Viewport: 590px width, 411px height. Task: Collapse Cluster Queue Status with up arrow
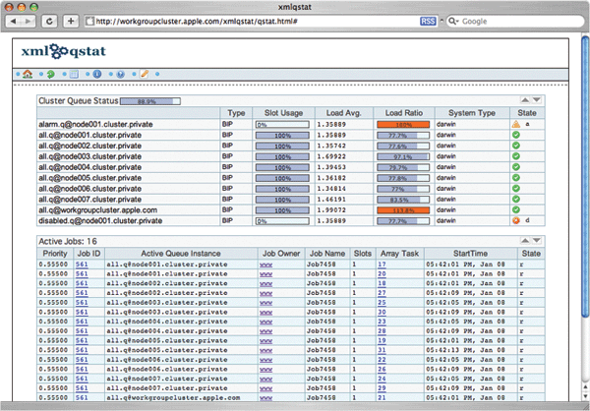525,100
